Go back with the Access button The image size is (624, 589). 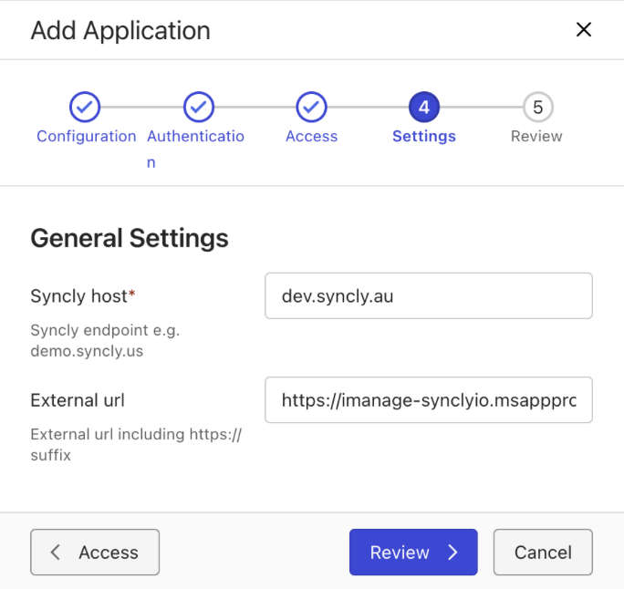(95, 552)
